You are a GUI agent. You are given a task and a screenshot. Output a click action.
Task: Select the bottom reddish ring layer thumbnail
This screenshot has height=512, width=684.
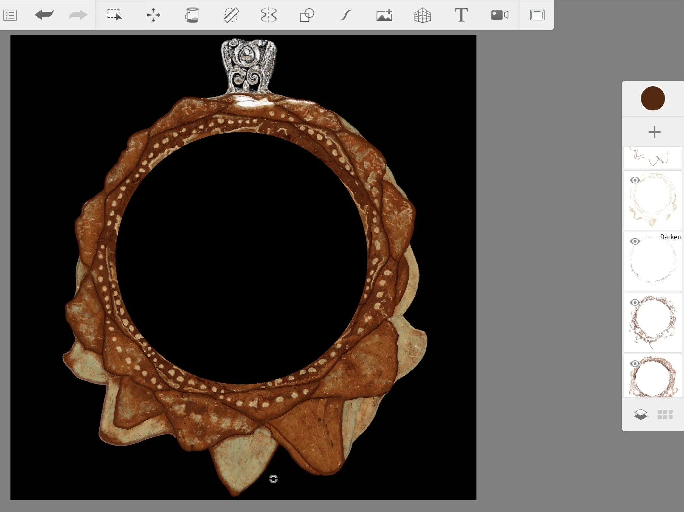(653, 376)
